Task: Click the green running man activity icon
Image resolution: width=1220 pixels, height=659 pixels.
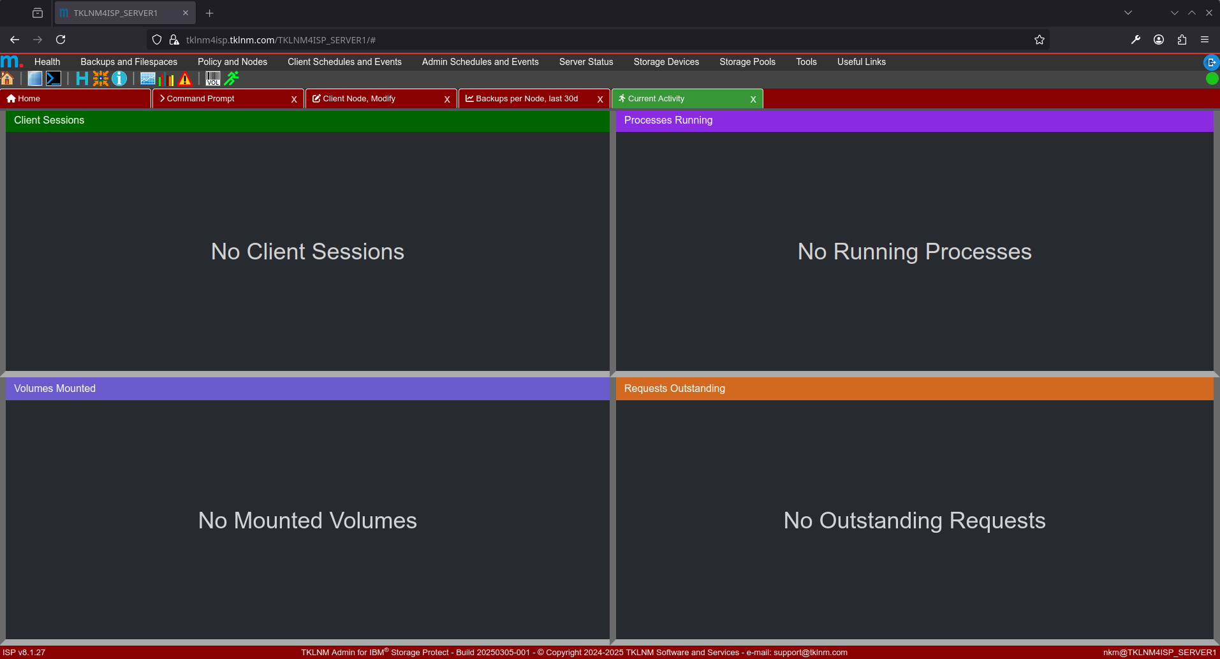Action: click(x=232, y=78)
